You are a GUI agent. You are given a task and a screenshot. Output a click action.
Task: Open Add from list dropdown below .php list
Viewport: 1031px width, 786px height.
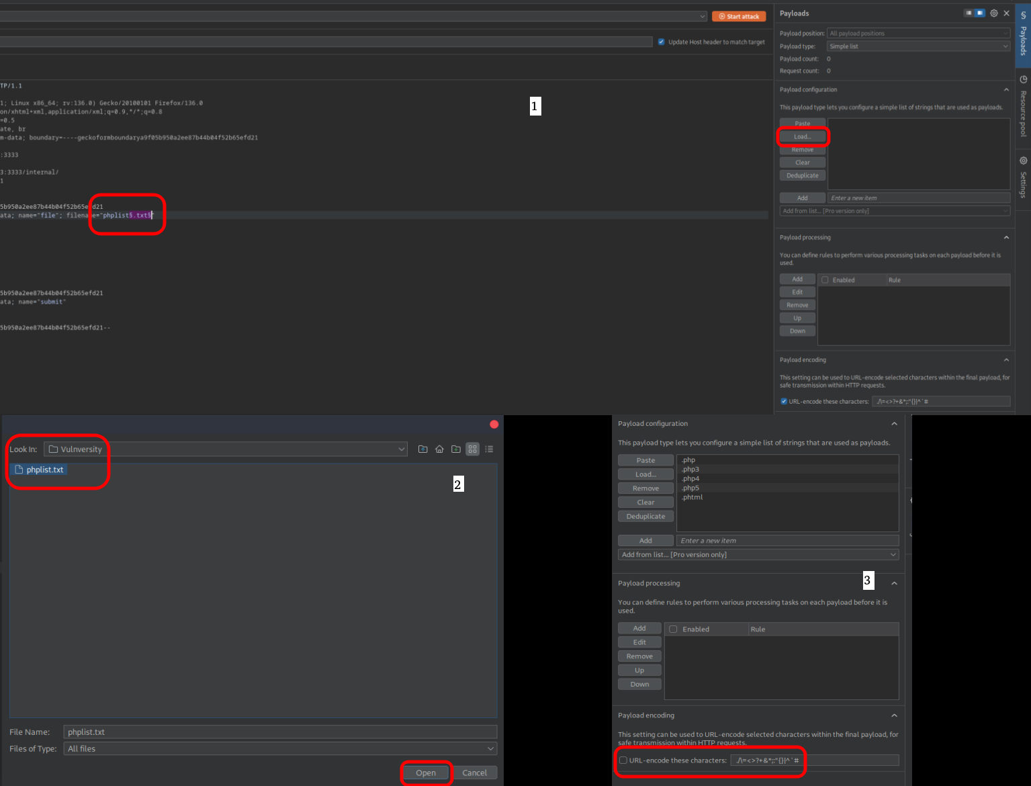pos(758,554)
